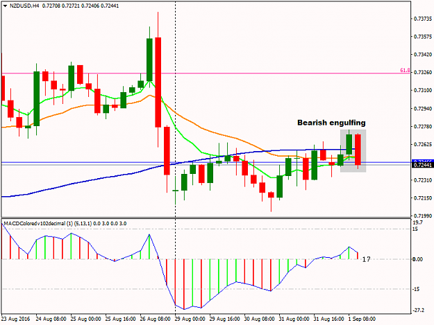Select the 0.71990 price scale label
434x325 pixels.
pyautogui.click(x=423, y=216)
